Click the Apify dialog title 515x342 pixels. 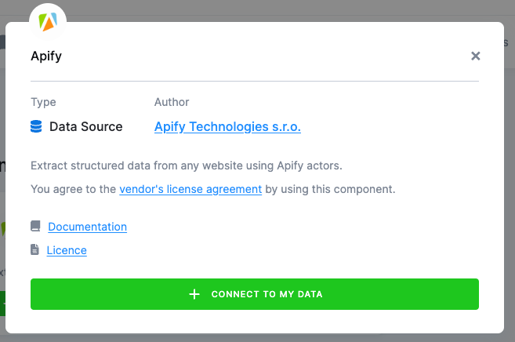46,56
